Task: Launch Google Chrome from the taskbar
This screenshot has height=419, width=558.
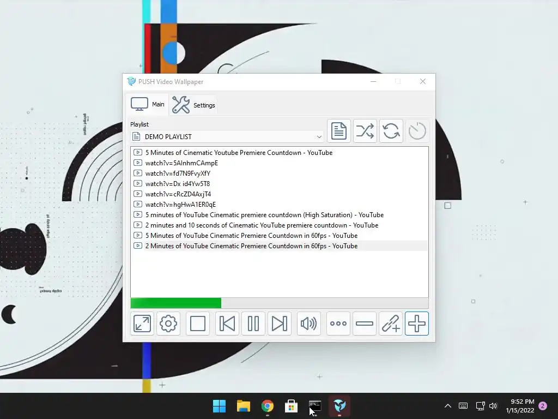Action: pyautogui.click(x=267, y=406)
